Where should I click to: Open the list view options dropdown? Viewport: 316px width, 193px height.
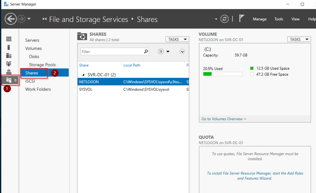coord(164,52)
